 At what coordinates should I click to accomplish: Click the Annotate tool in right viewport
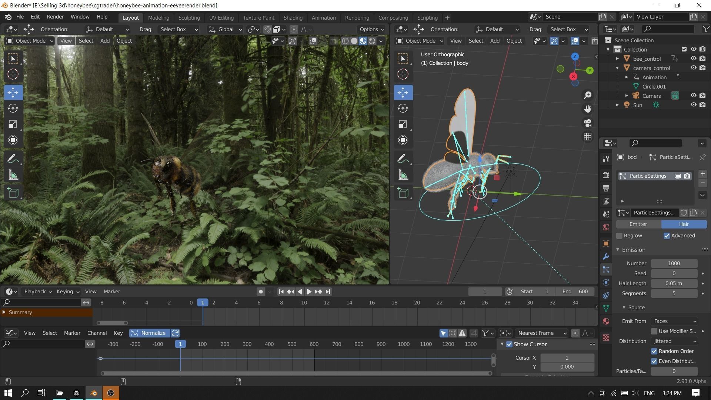pos(403,159)
